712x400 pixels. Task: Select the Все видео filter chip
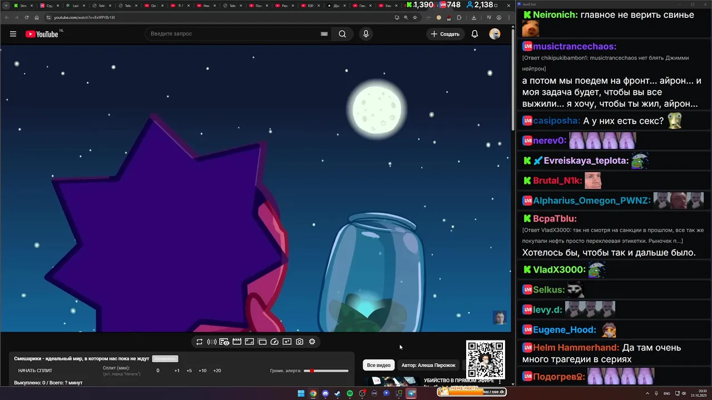point(379,365)
